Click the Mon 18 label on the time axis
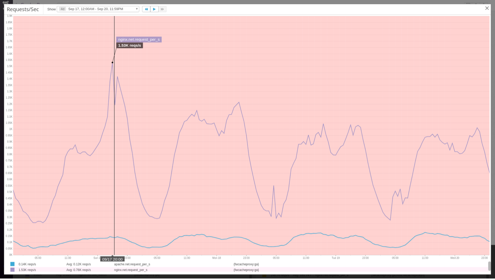The width and height of the screenshot is (495, 280). (x=216, y=258)
